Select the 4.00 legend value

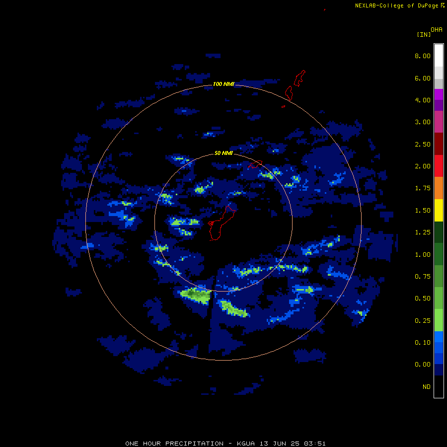click(x=423, y=100)
